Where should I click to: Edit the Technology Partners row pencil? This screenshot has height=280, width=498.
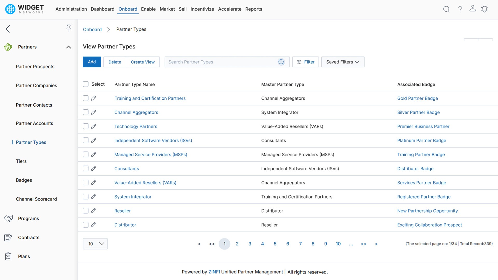[94, 126]
